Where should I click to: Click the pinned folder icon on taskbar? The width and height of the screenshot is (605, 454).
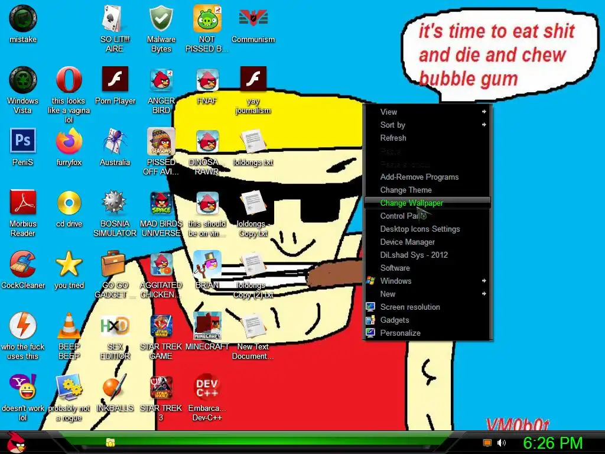(110, 442)
